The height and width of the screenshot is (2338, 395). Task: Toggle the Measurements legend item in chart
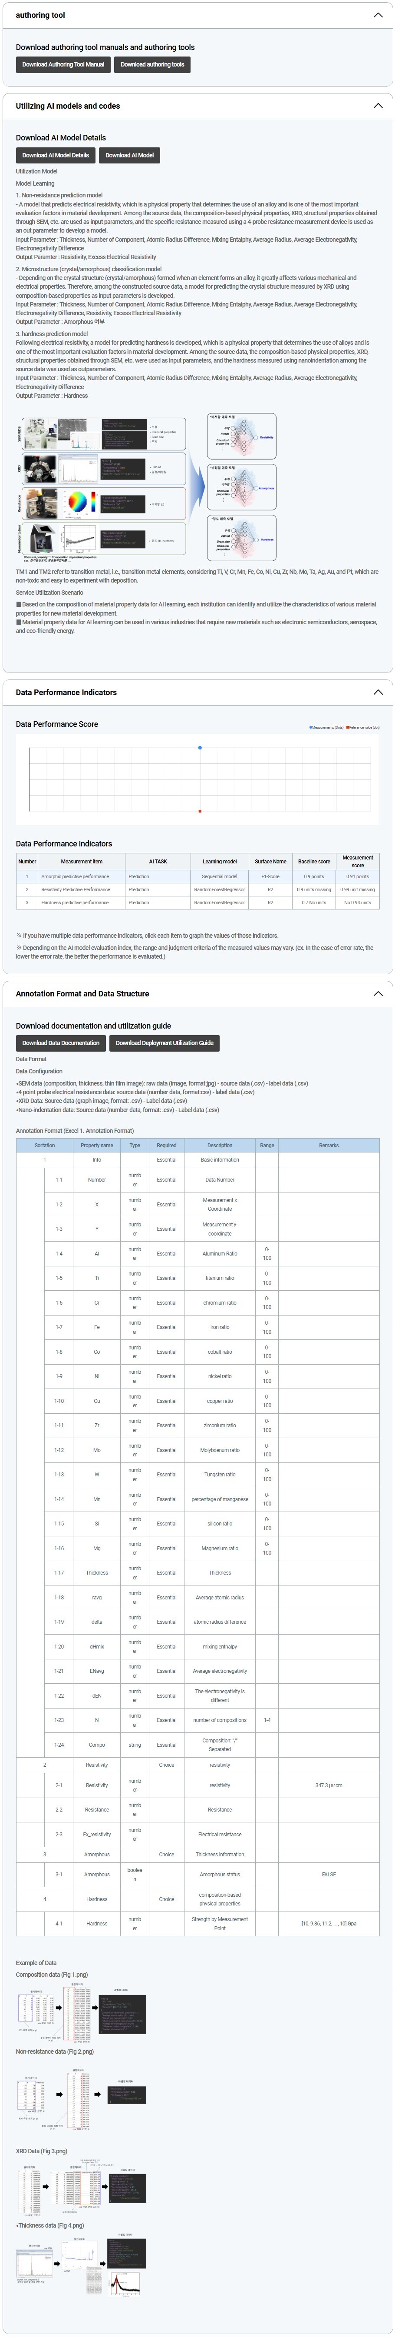(326, 727)
